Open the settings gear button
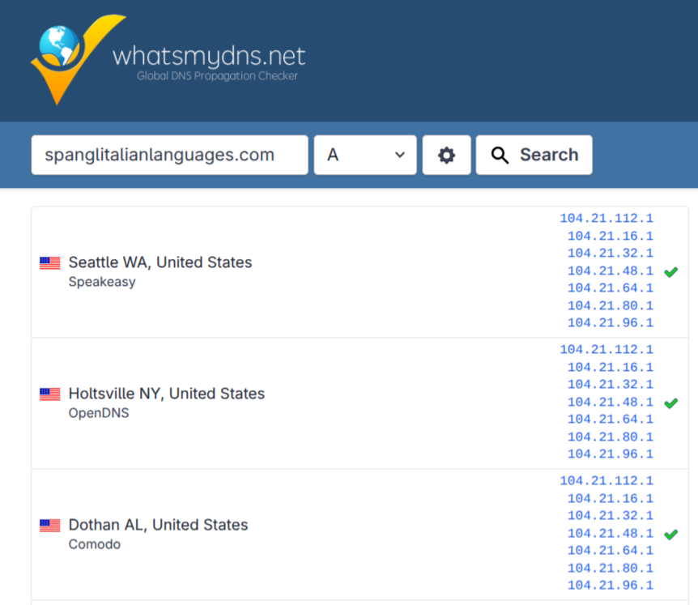Screen dimensions: 698x605 click(446, 155)
